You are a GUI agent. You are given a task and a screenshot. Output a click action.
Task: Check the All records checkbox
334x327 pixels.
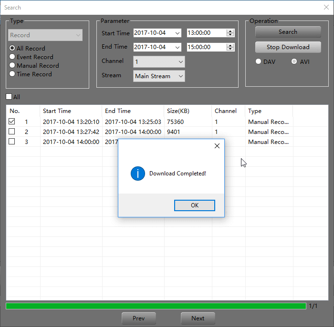(9, 97)
